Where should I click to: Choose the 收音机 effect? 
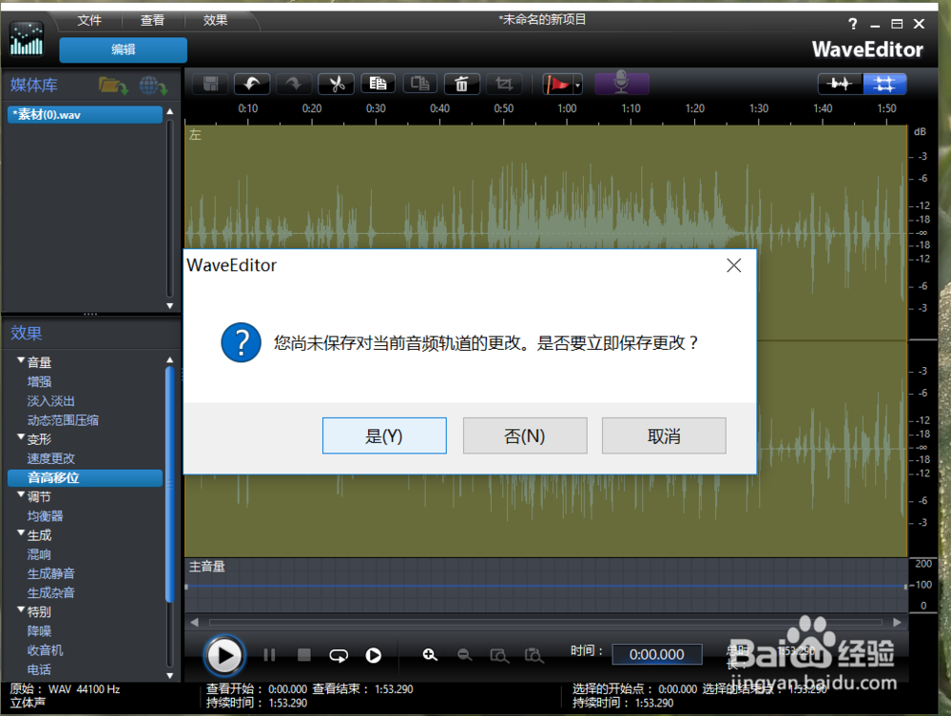coord(45,650)
